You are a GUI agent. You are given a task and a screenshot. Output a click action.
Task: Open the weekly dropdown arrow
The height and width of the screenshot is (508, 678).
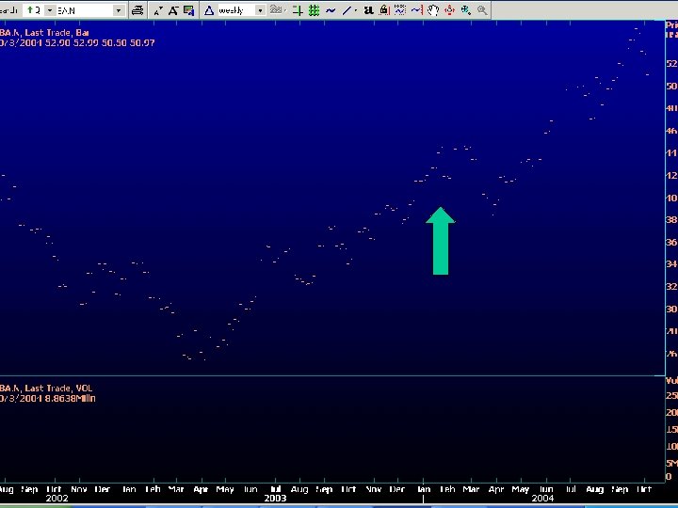260,10
